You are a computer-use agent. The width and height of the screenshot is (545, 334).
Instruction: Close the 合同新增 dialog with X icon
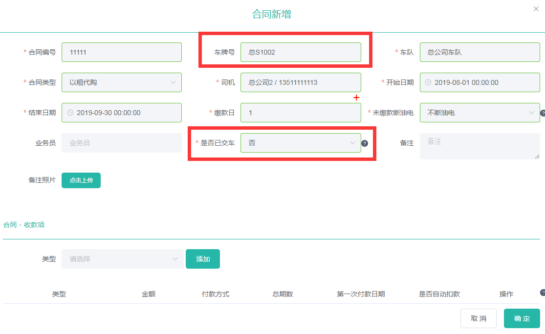click(536, 9)
